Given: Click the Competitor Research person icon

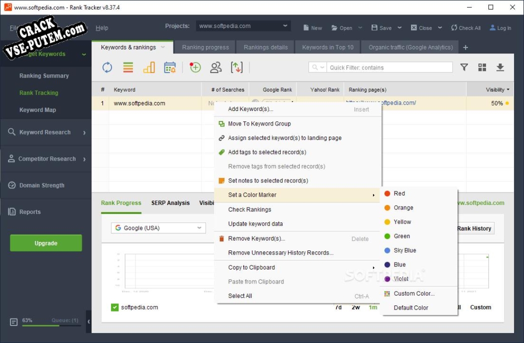Looking at the screenshot, I should [11, 158].
